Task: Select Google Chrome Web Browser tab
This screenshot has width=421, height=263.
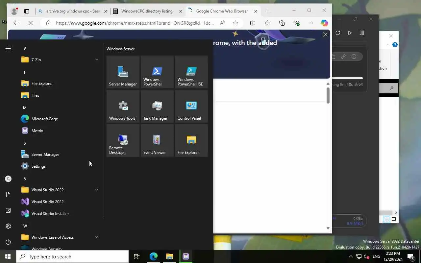Action: coord(222,11)
